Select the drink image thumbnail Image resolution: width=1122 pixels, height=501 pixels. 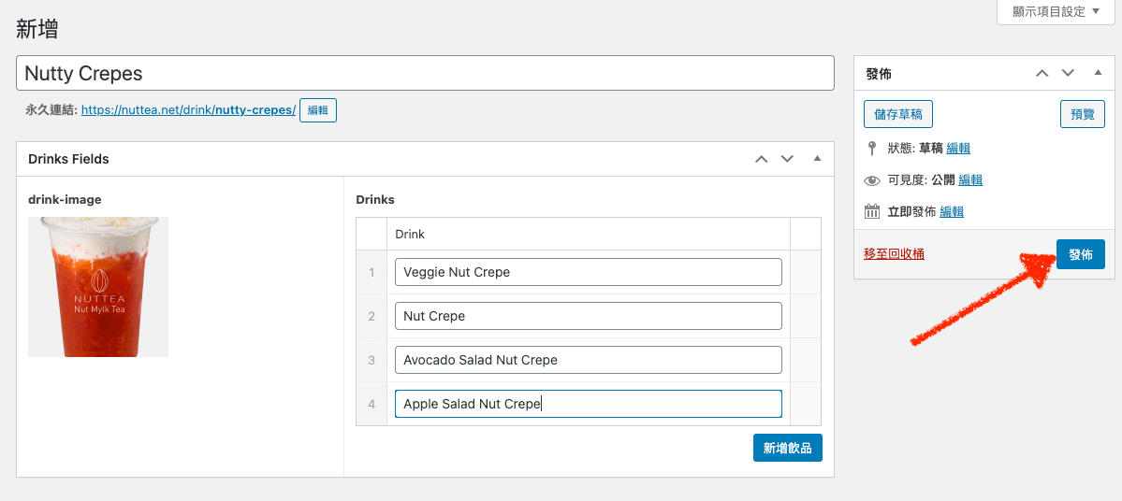pyautogui.click(x=98, y=287)
